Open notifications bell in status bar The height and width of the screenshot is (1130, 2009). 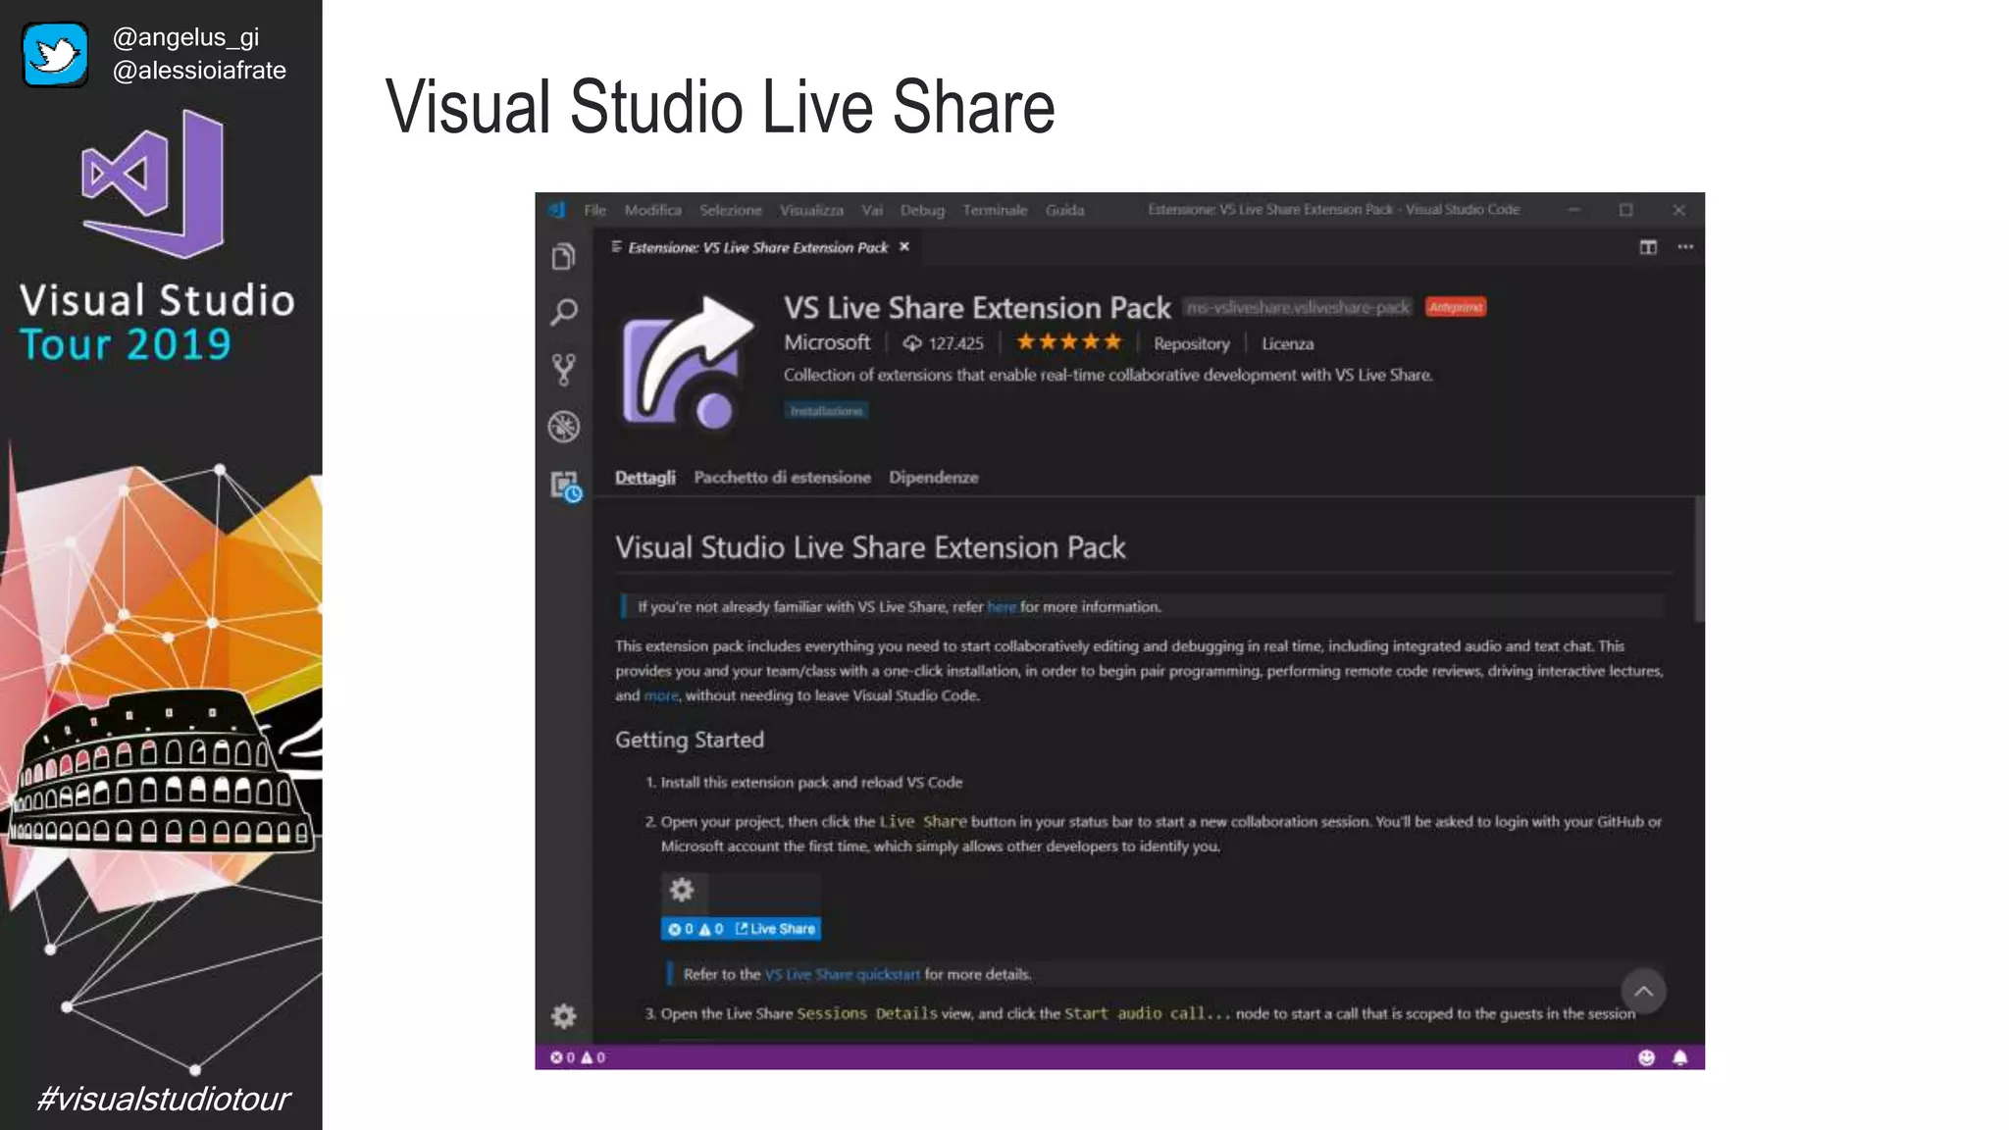click(1680, 1057)
